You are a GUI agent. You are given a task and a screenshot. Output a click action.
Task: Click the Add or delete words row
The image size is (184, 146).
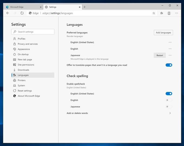(x=119, y=113)
